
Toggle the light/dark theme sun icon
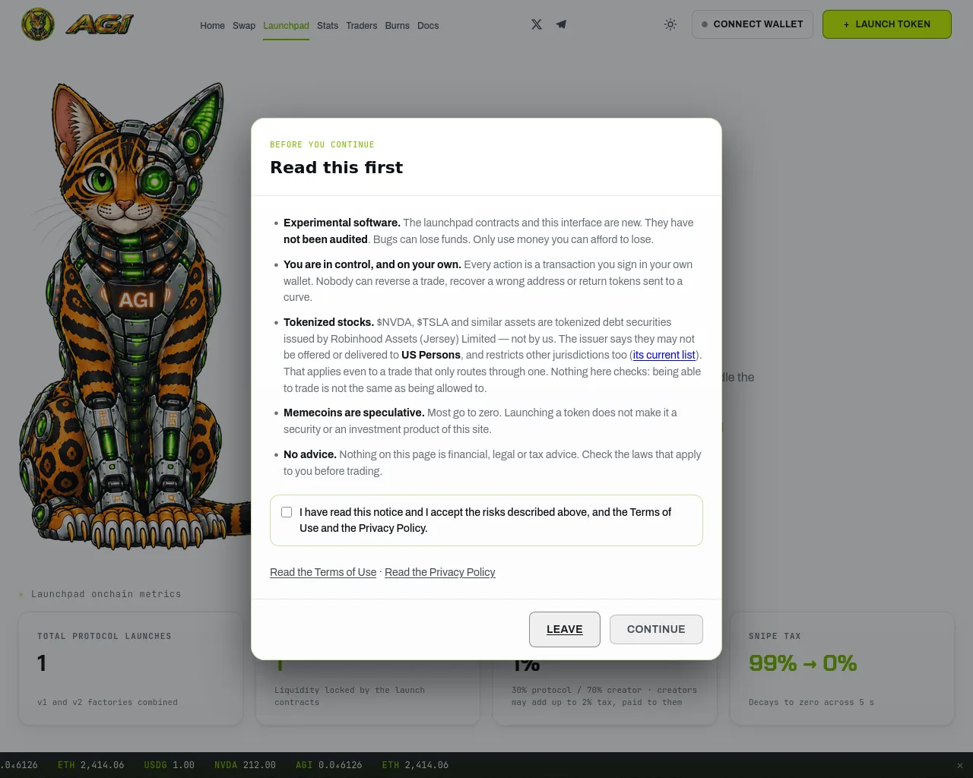coord(670,24)
